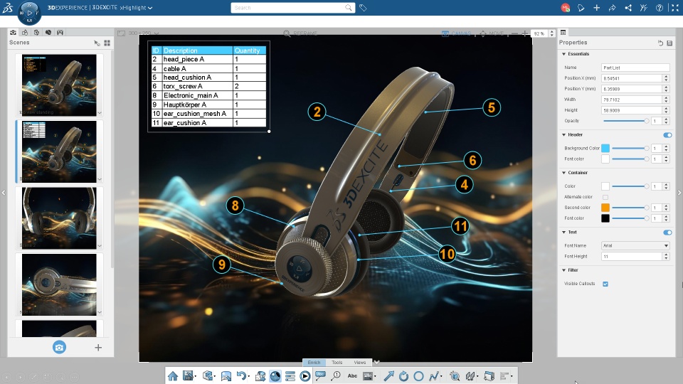Click the reset properties undo icon
Image resolution: width=683 pixels, height=384 pixels.
pyautogui.click(x=660, y=43)
